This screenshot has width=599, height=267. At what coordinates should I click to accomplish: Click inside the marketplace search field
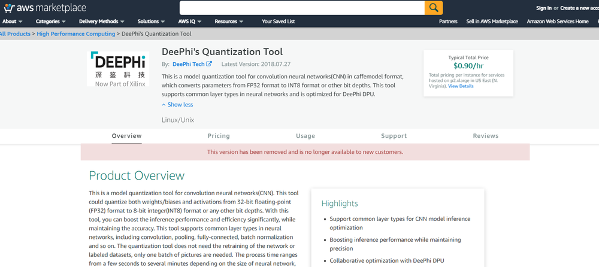tap(302, 8)
